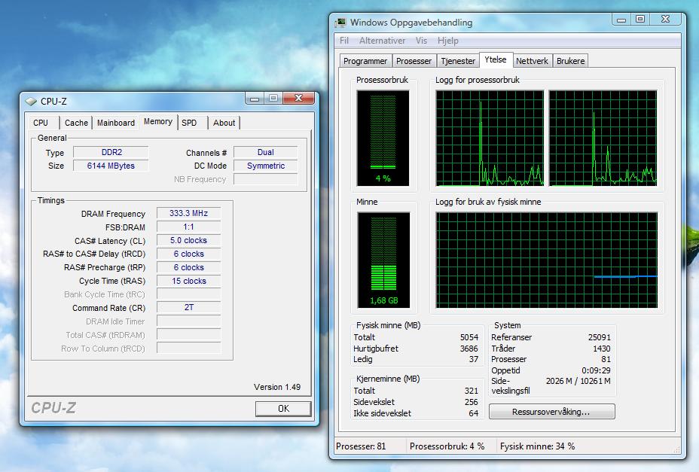699x472 pixels.
Task: Close the CPU-Z window
Action: 299,98
